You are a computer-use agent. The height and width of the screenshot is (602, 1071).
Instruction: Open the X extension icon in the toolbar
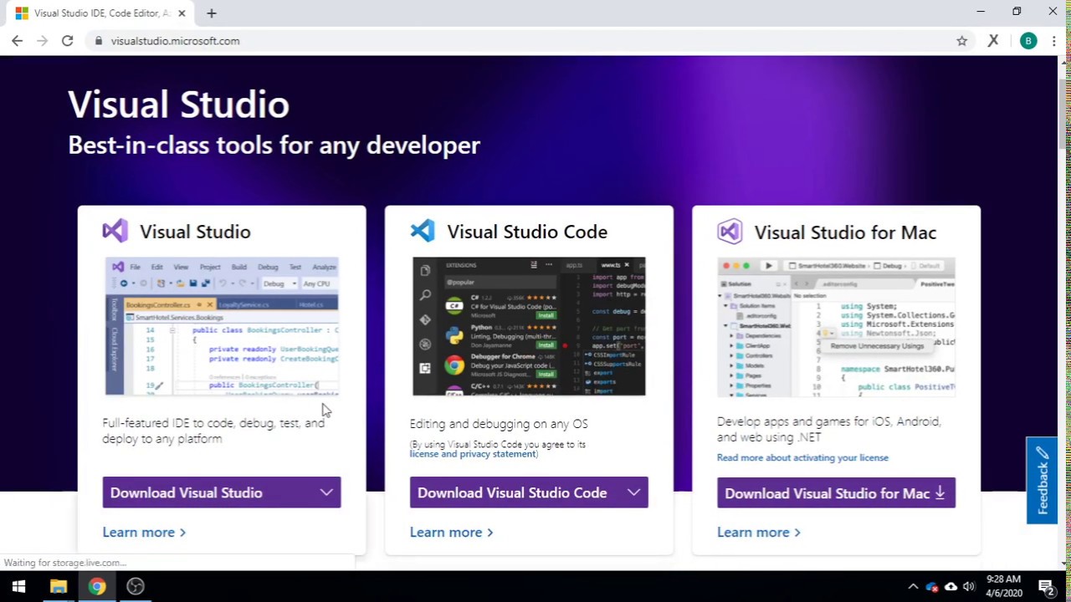click(x=993, y=41)
